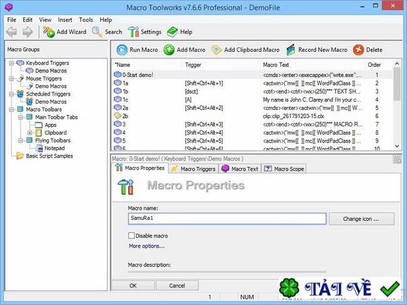Screen dimensions: 407x305
Task: Select the Basic Script Samples folder icon
Action: 20,156
